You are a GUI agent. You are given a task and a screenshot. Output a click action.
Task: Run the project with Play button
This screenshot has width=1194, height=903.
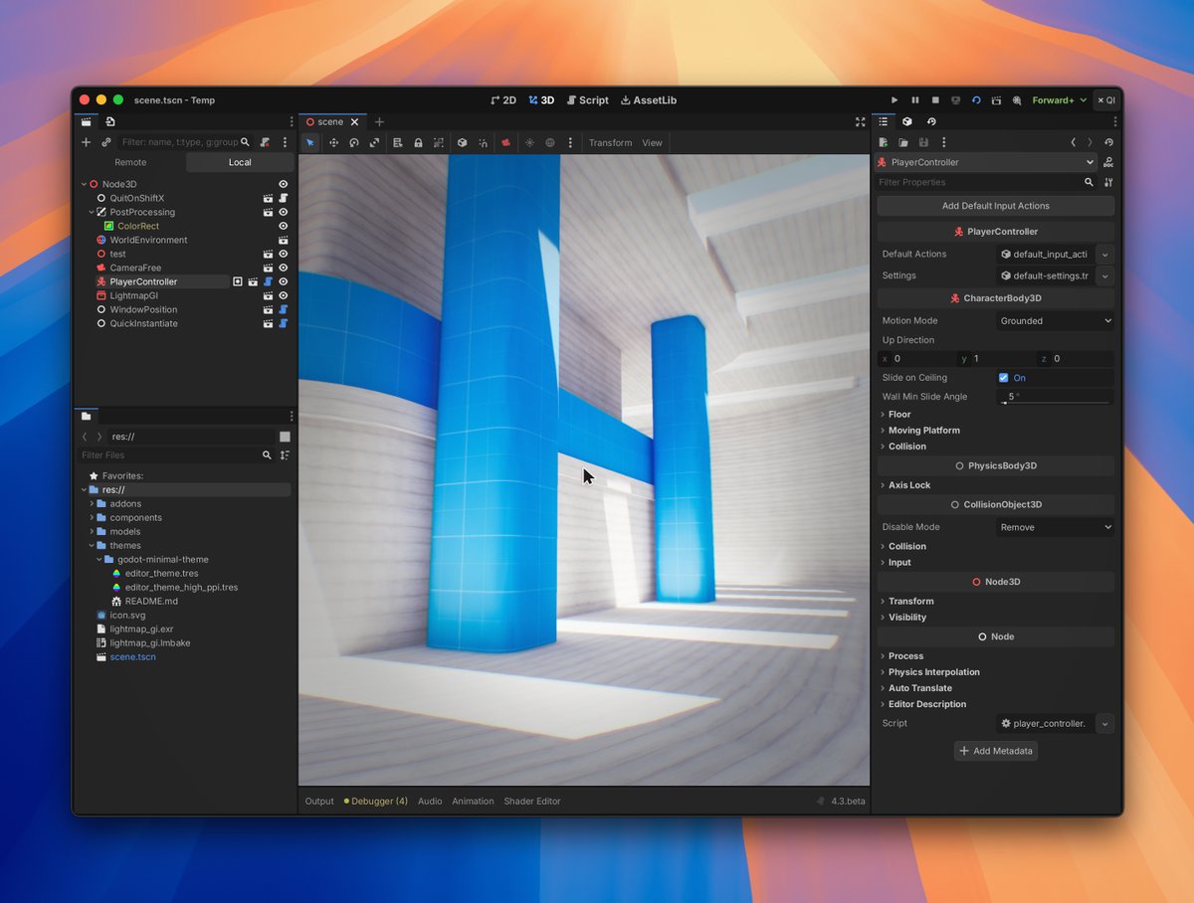(x=895, y=100)
